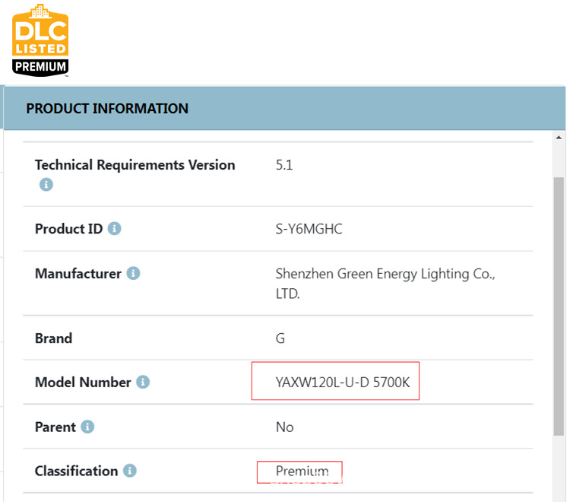Click the scrollbar up arrow
The width and height of the screenshot is (570, 502).
(x=559, y=138)
